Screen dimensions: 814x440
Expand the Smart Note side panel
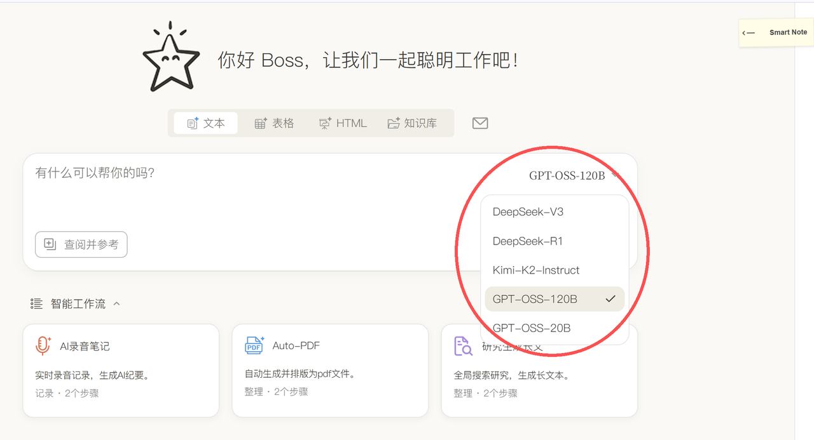pyautogui.click(x=776, y=32)
